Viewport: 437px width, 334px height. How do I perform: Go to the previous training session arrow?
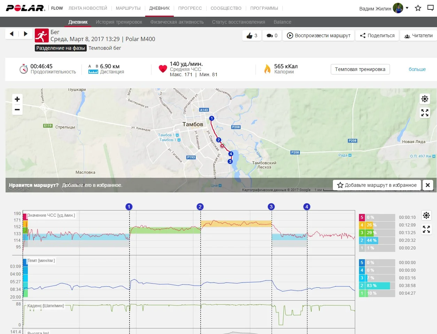tap(12, 34)
